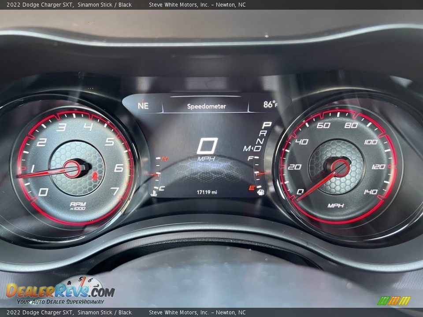Click the 86°F outside temperature
This screenshot has width=423, height=317.
[x=270, y=104]
